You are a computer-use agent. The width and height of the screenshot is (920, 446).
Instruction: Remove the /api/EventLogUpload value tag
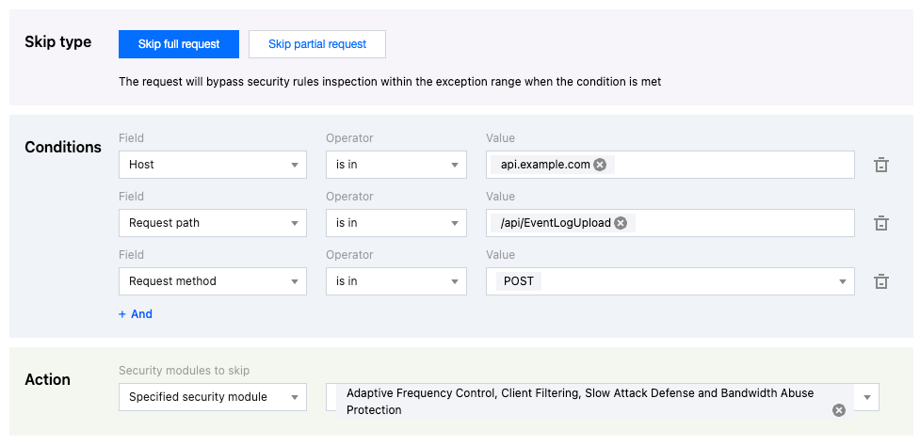[620, 223]
